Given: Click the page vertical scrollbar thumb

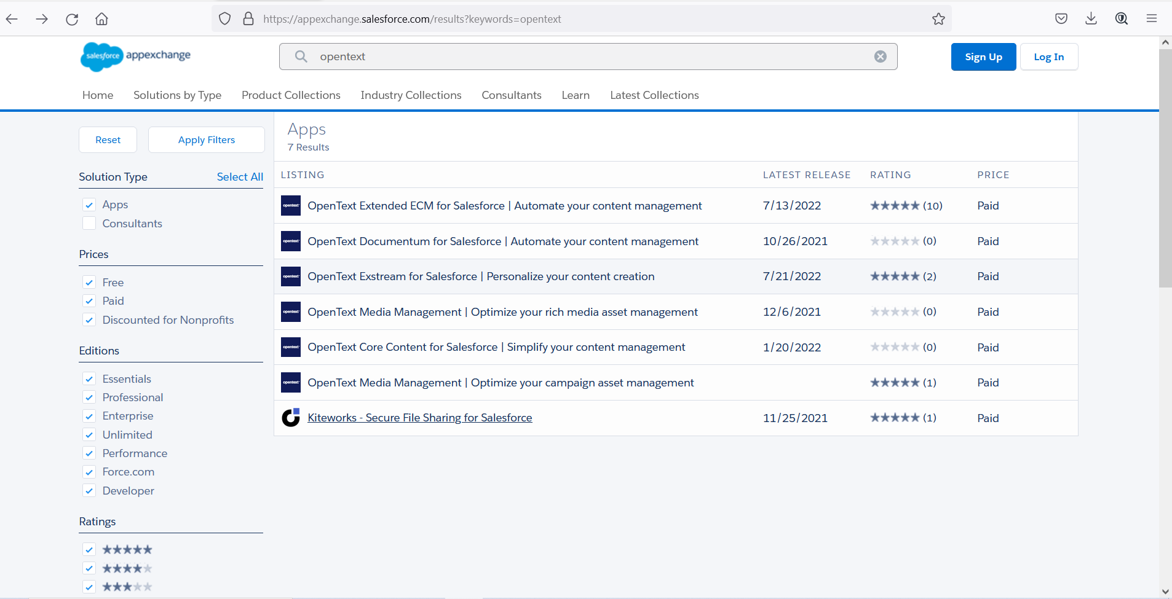Looking at the screenshot, I should (1165, 168).
